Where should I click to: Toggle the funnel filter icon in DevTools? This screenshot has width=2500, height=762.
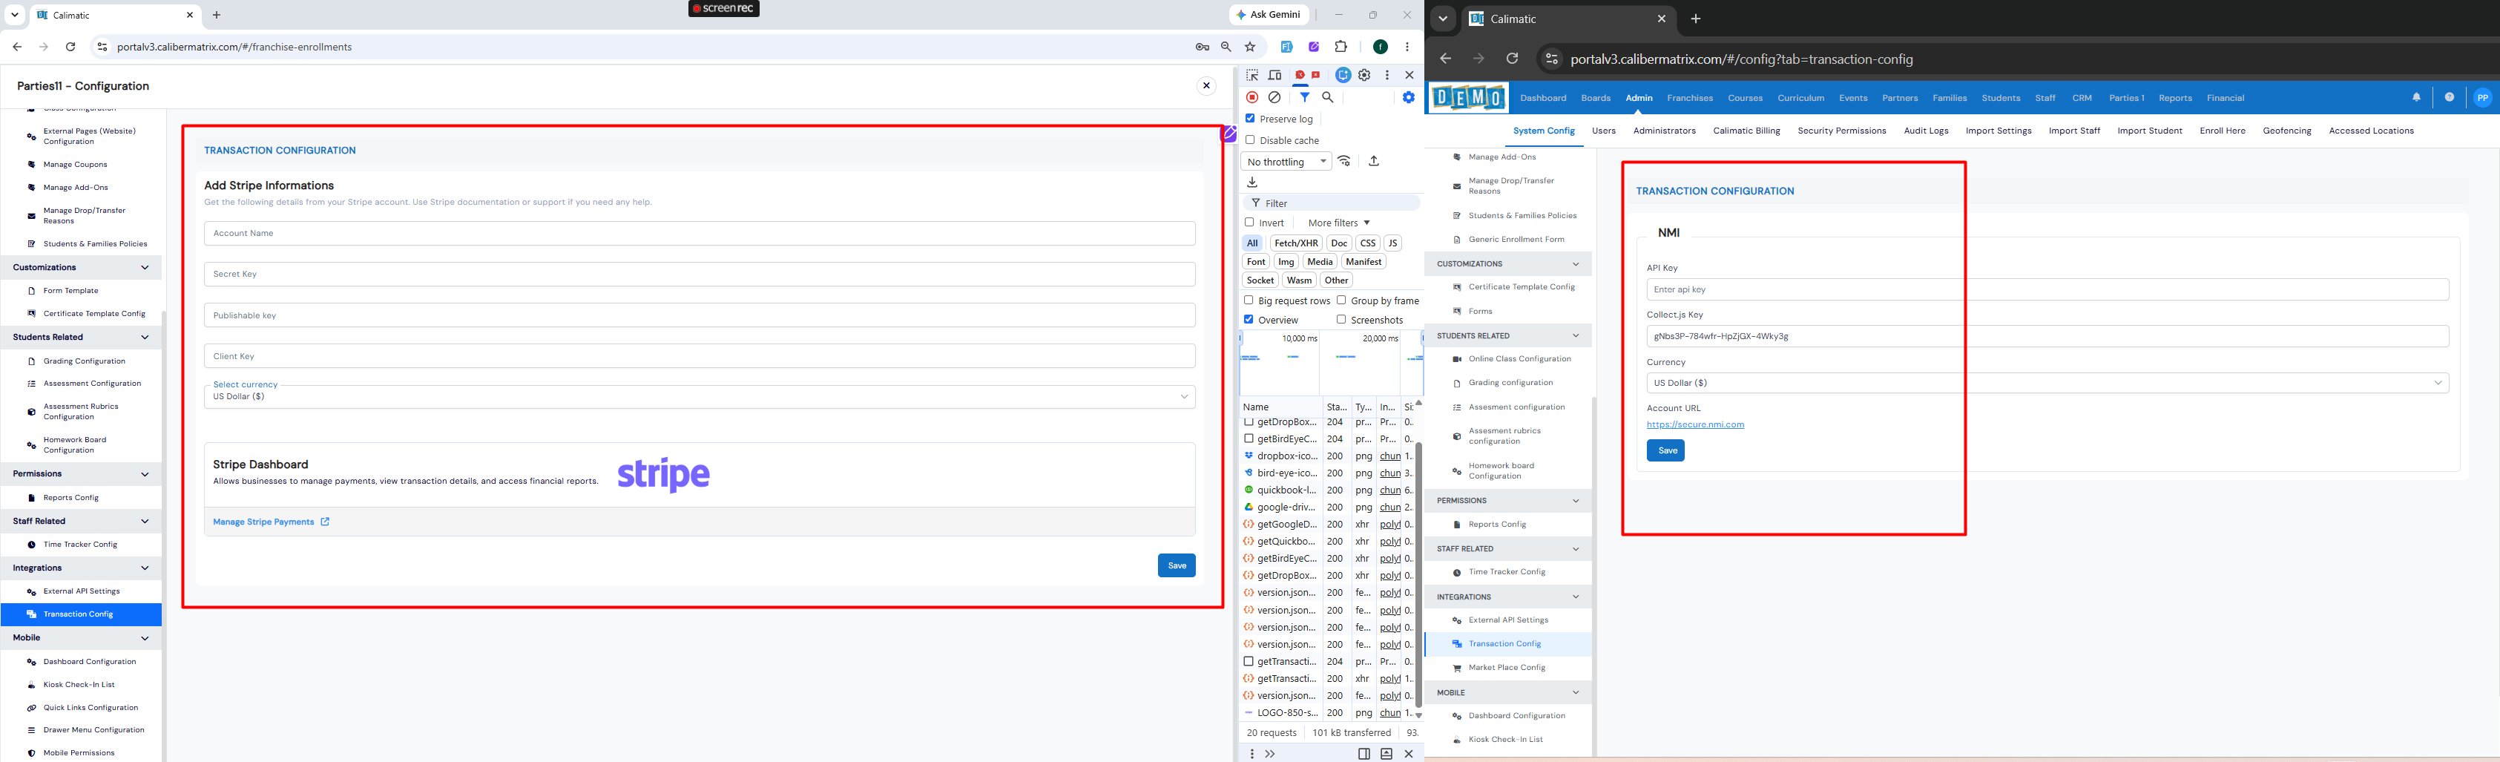(x=1304, y=97)
